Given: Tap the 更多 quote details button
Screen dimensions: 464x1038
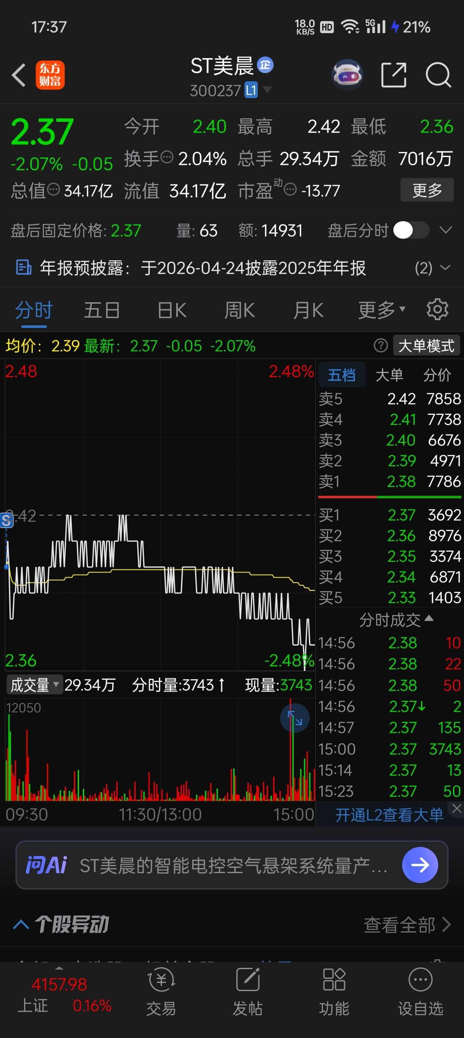Looking at the screenshot, I should 427,190.
